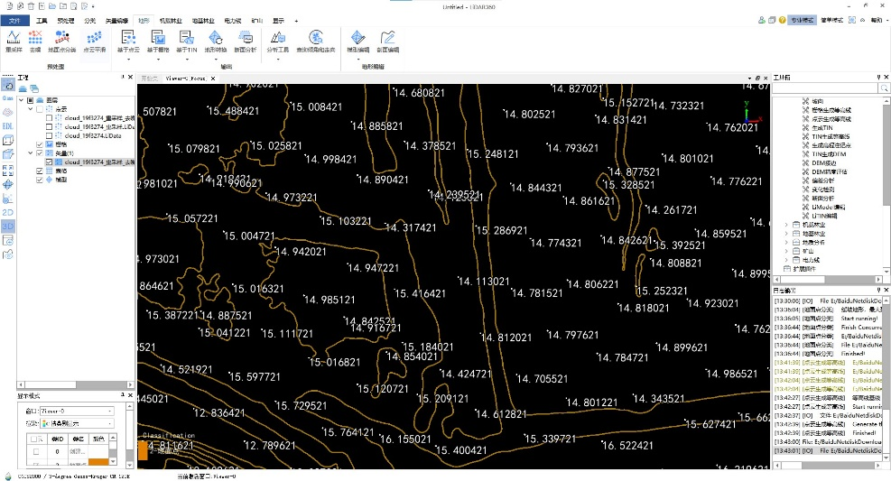
Task: Toggle class 0 checkbox in display table
Action: click(36, 452)
